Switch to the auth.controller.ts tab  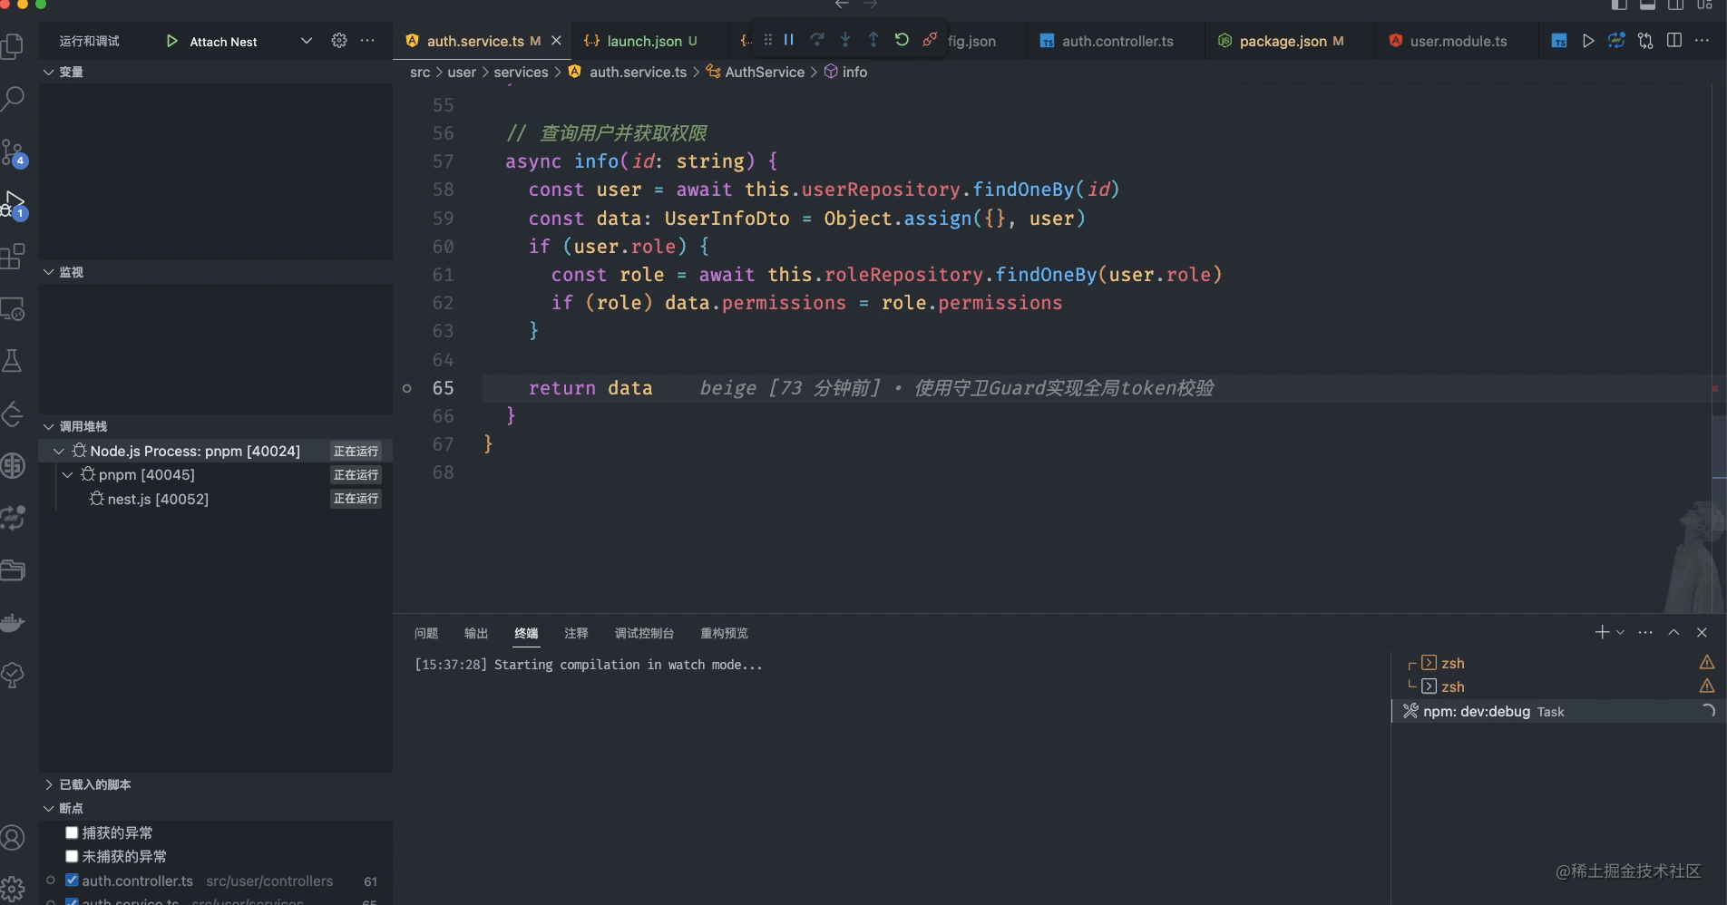1117,41
